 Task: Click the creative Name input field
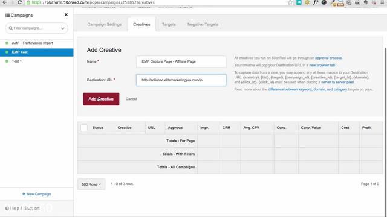181,61
